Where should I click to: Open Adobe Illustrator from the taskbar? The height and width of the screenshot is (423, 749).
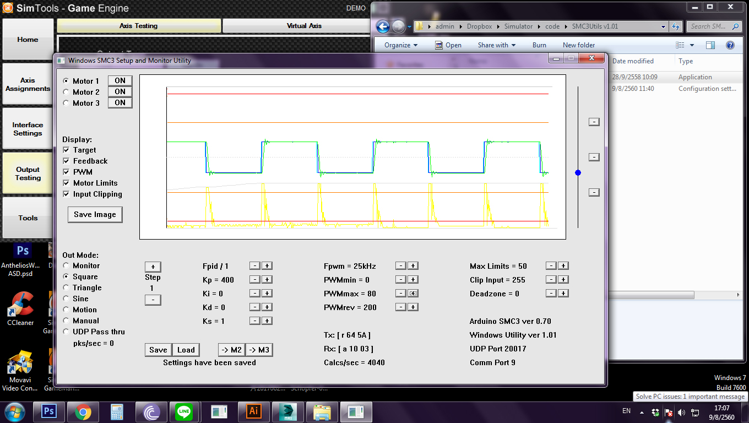[x=254, y=411]
